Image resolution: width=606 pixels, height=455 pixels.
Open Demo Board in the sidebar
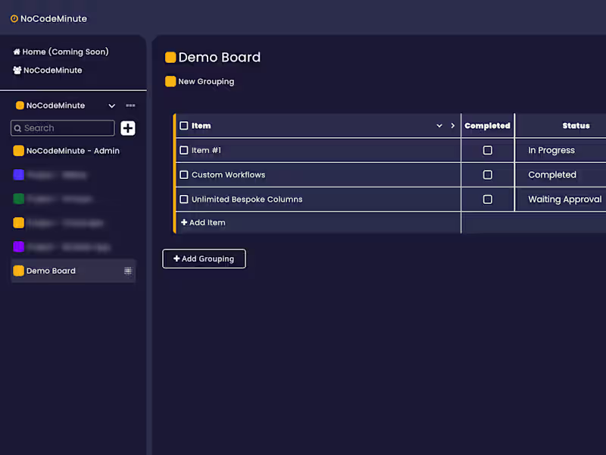[51, 271]
